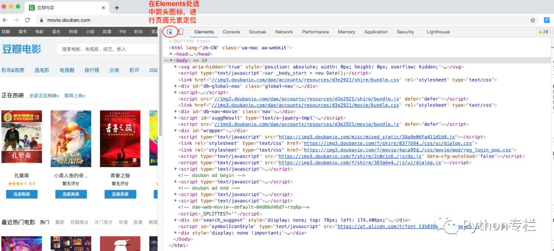Select the 豆瓣高分 filter tab
The width and height of the screenshot is (554, 251).
tap(79, 222)
